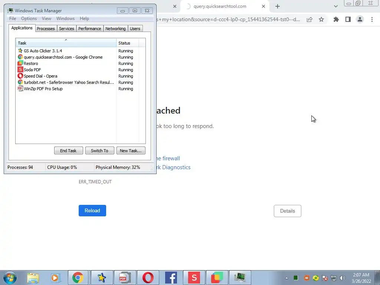
Task: Click the Restoro icon in task list
Action: [x=20, y=63]
